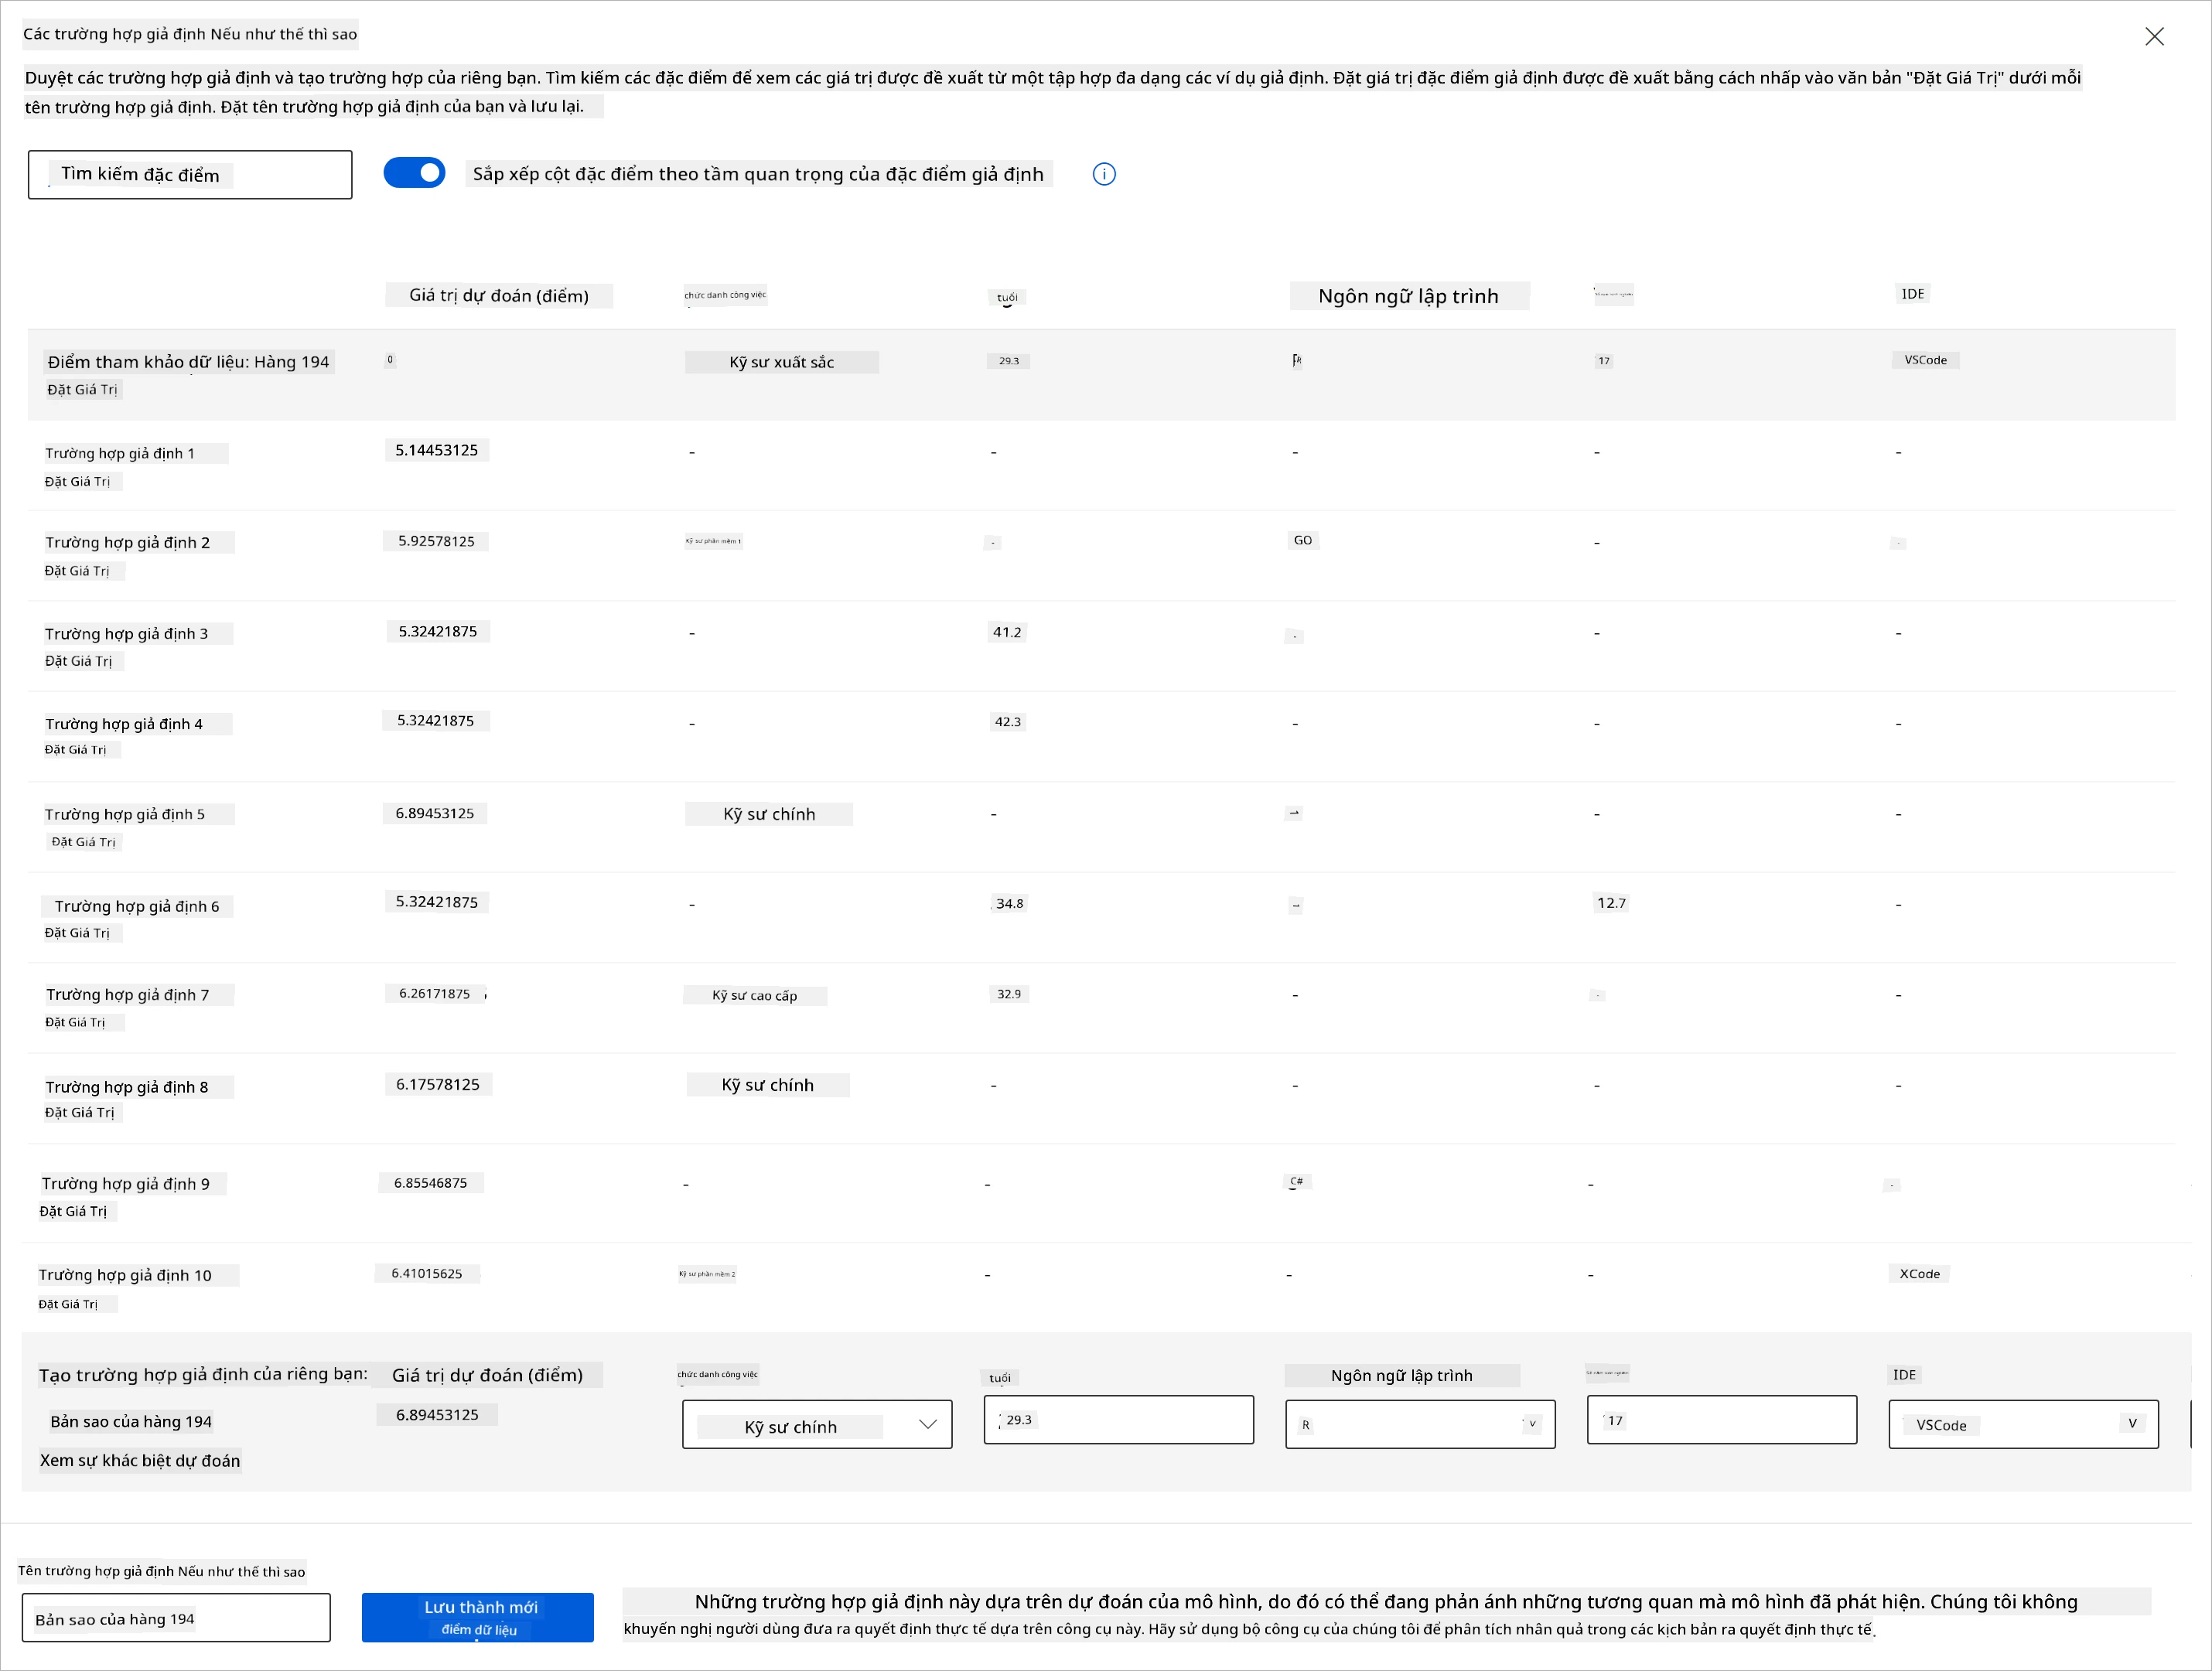The width and height of the screenshot is (2212, 1671).
Task: Click Đặt Giá Trị under Trường hợp giả định 6
Action: (x=77, y=933)
